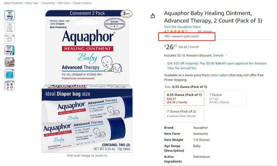Click the main Aquaphor product image
The image size is (277, 166).
pos(87,81)
